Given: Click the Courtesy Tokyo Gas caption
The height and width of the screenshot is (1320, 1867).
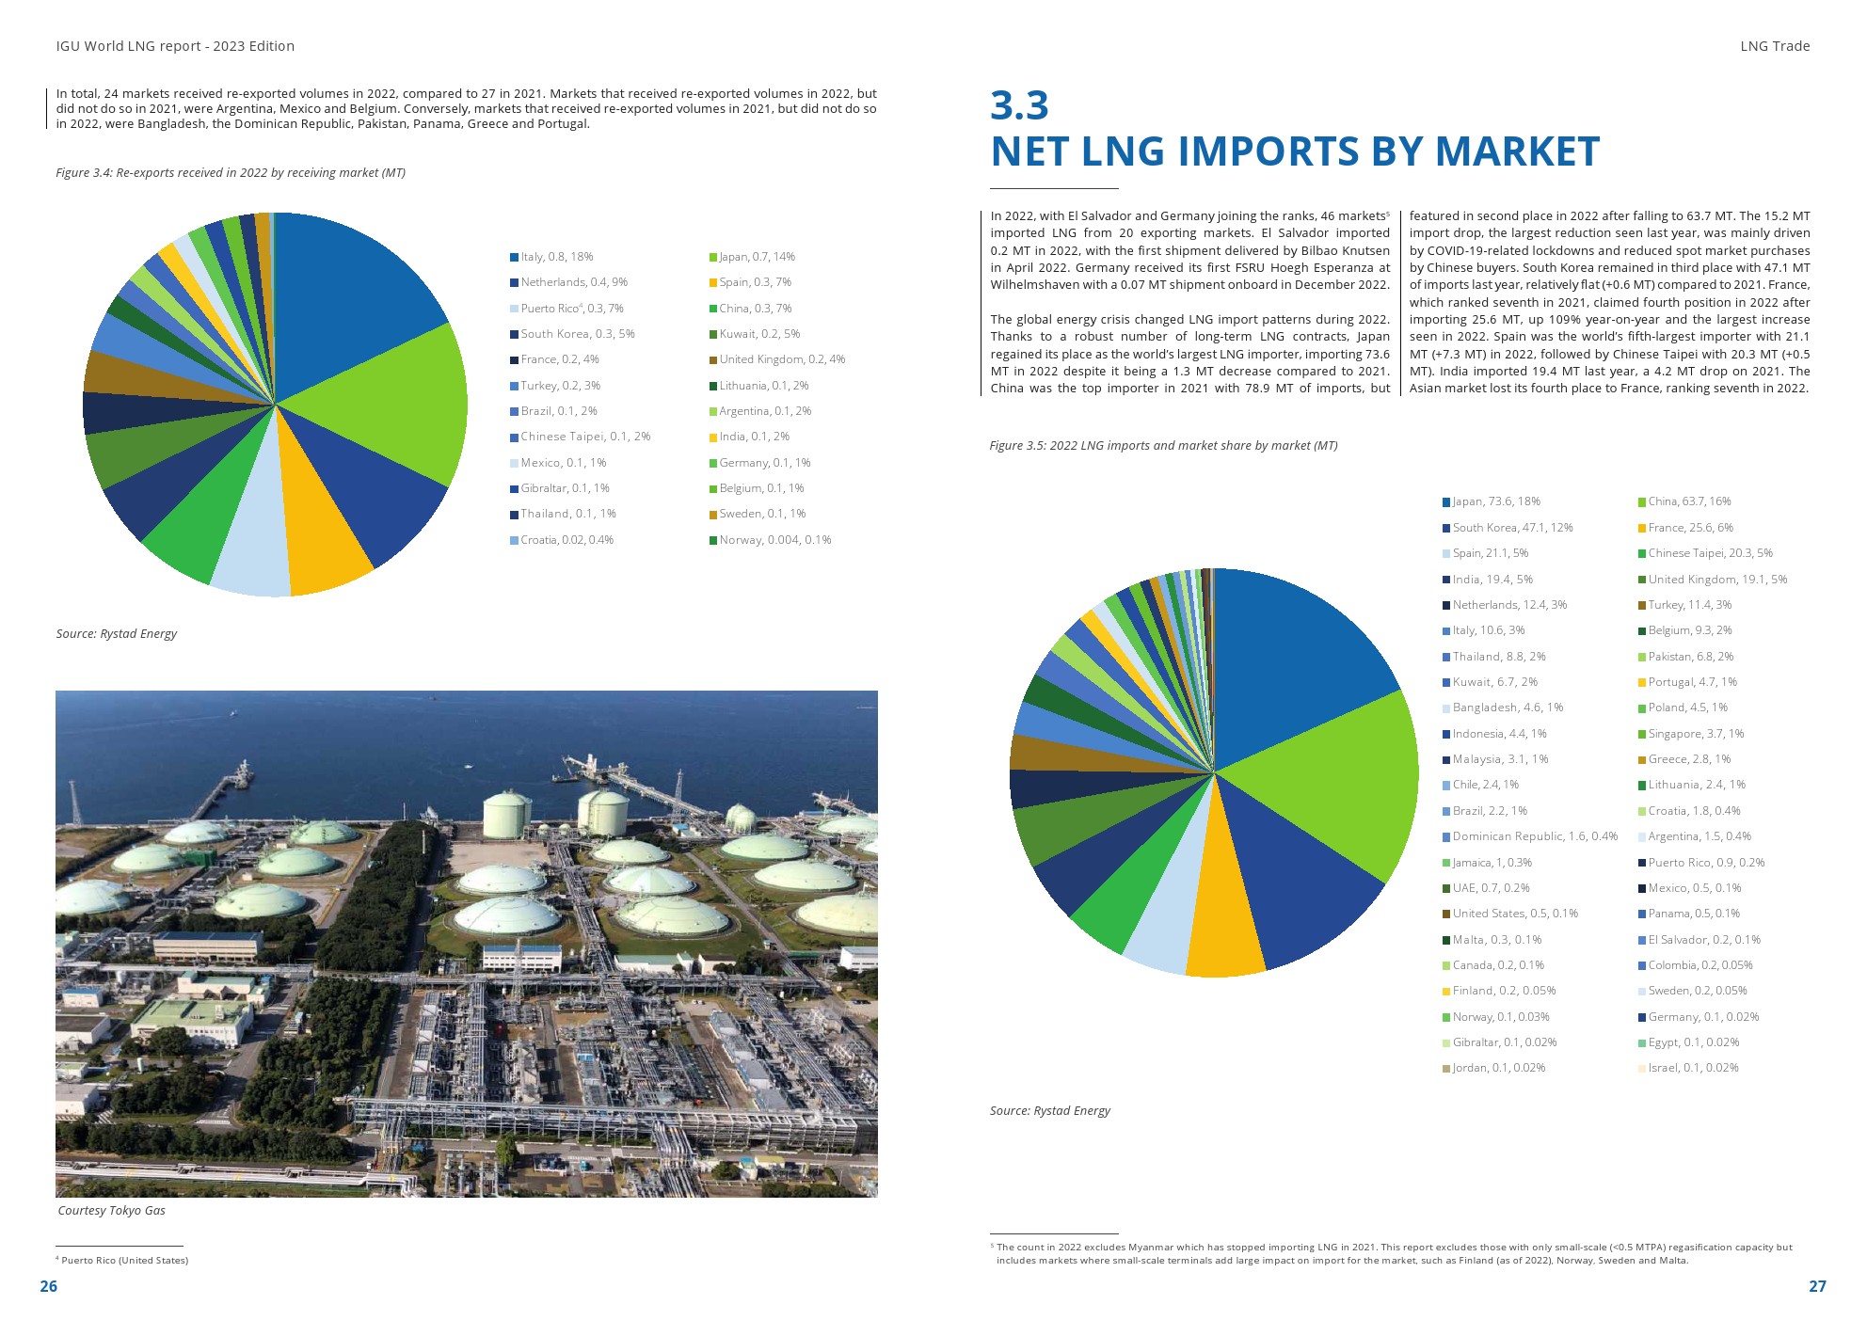Looking at the screenshot, I should (x=111, y=1211).
